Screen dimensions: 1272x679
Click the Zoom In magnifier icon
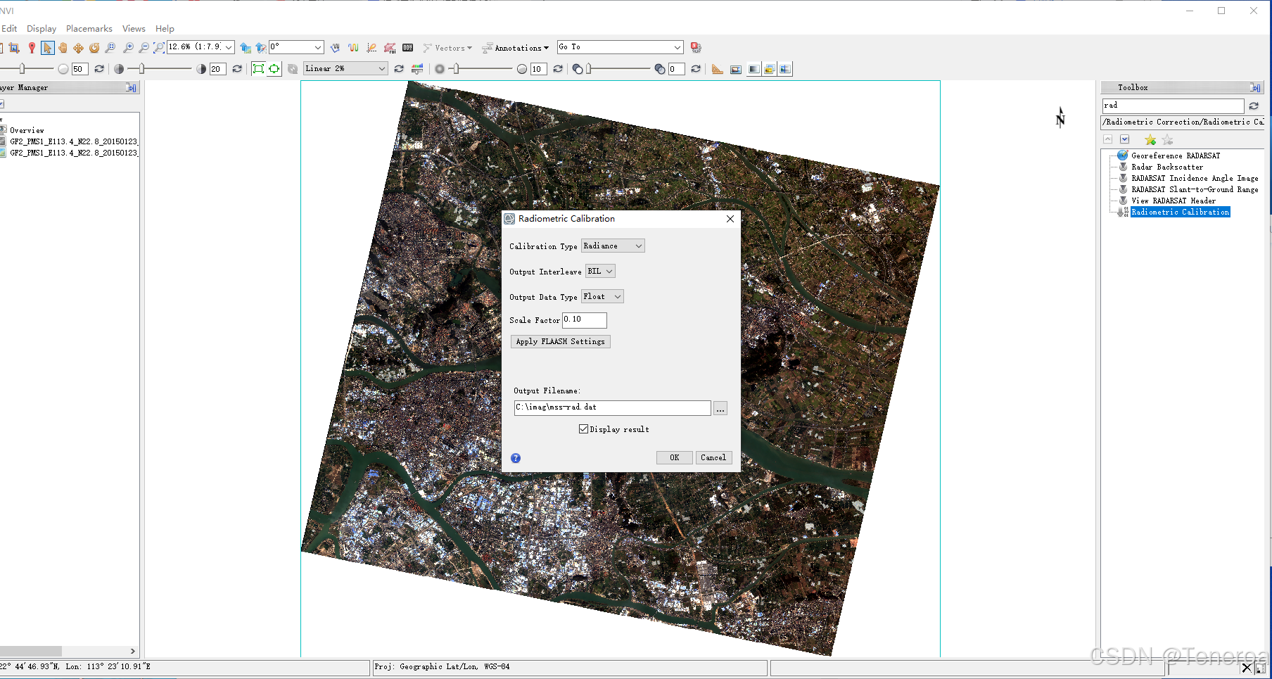pyautogui.click(x=128, y=48)
